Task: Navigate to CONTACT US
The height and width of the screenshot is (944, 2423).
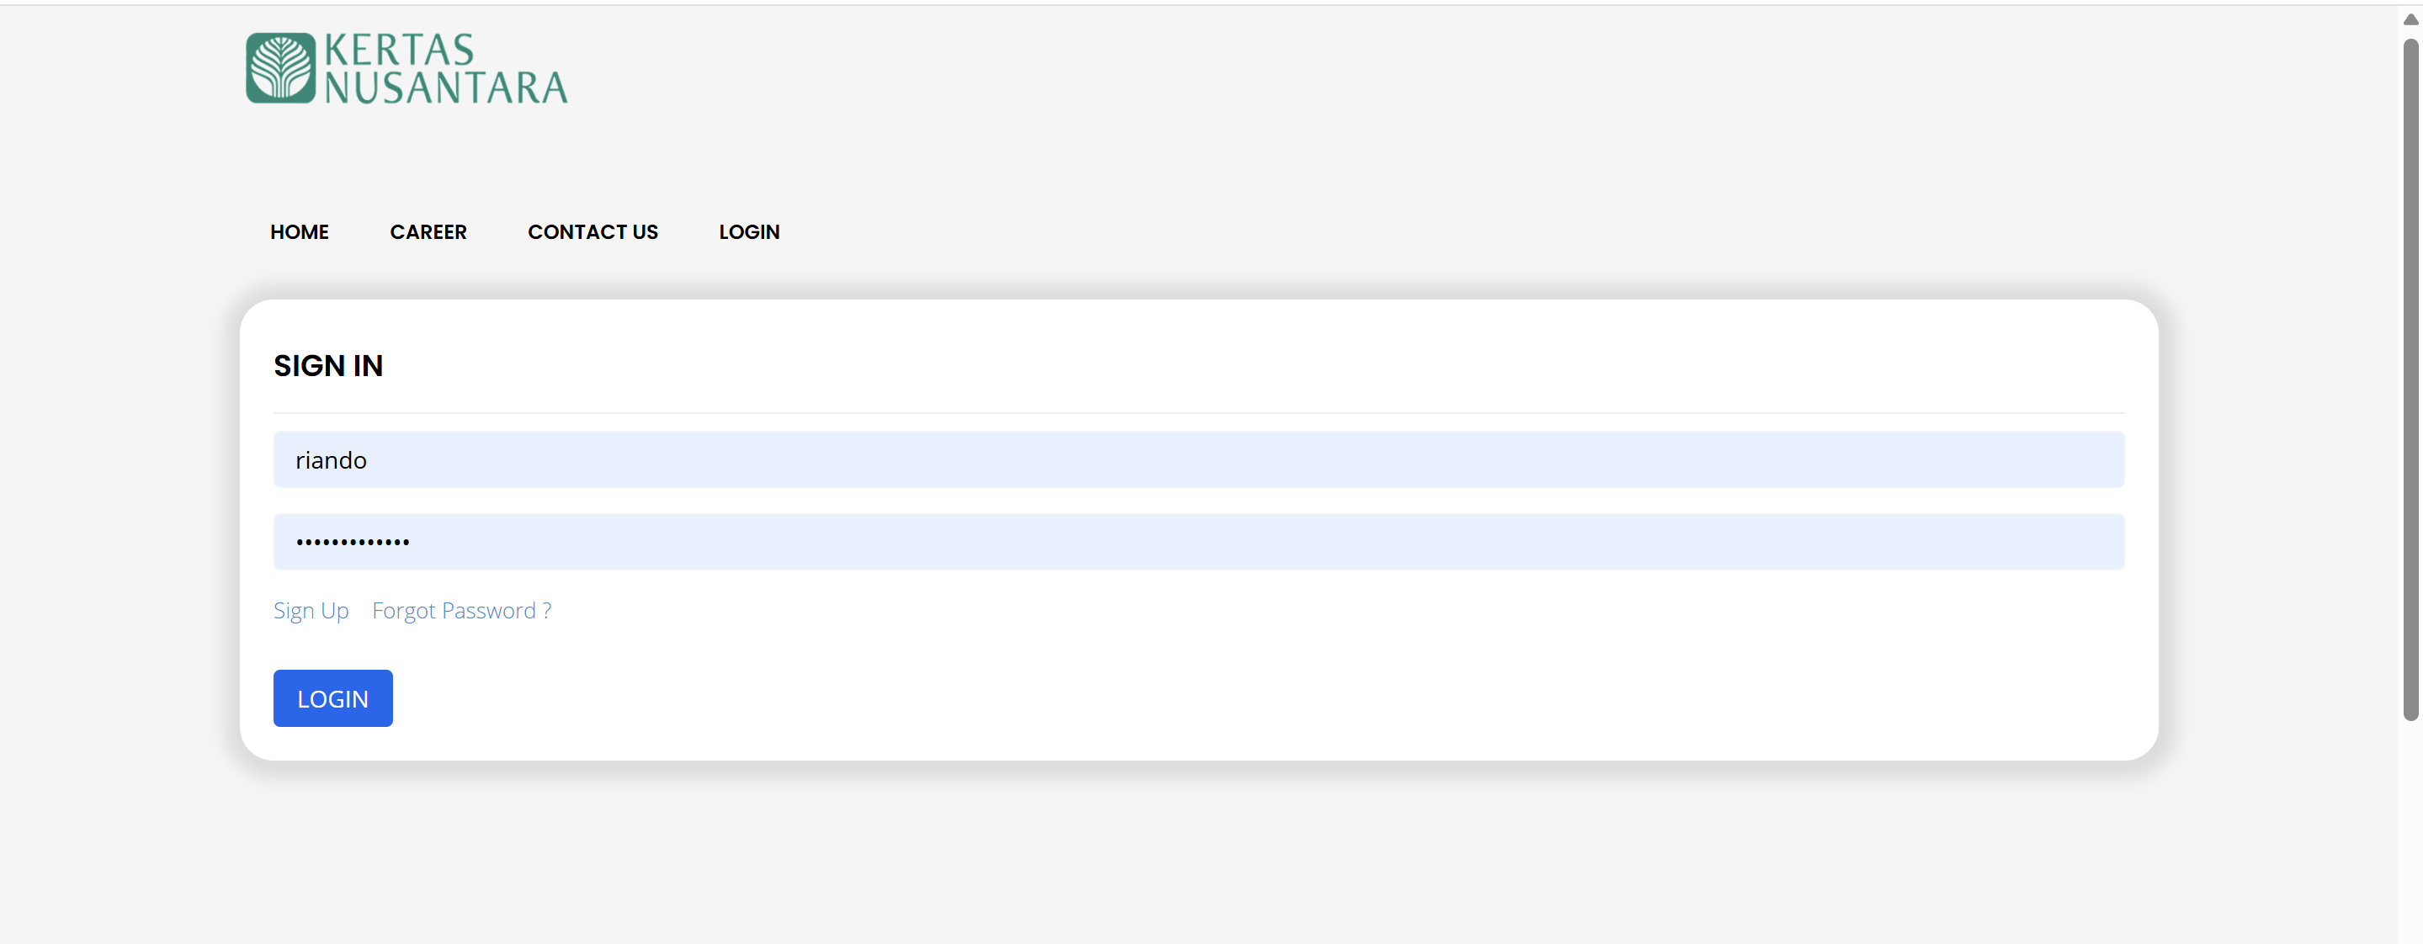Action: (592, 232)
